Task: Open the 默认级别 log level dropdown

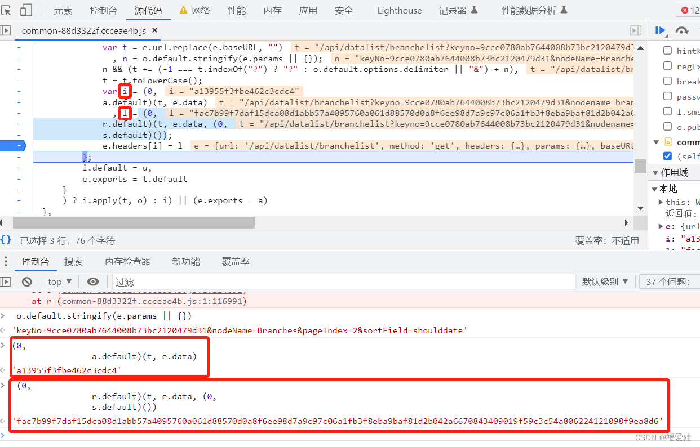Action: coord(605,281)
